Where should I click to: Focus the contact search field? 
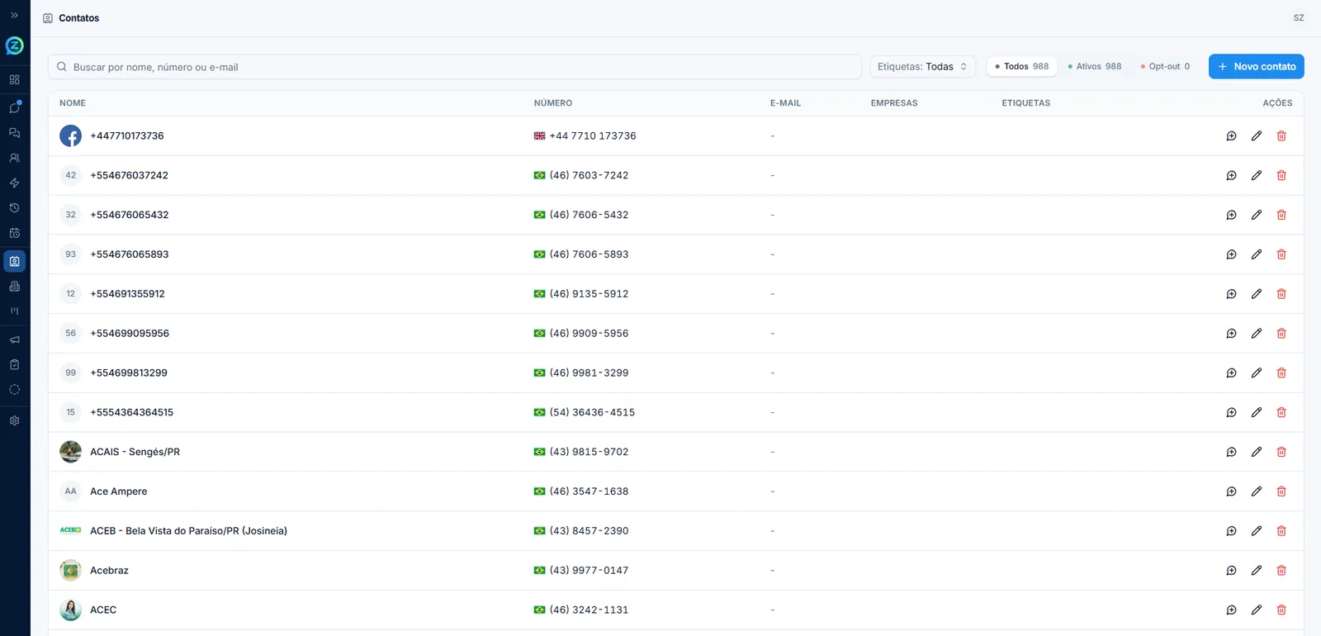(x=454, y=67)
